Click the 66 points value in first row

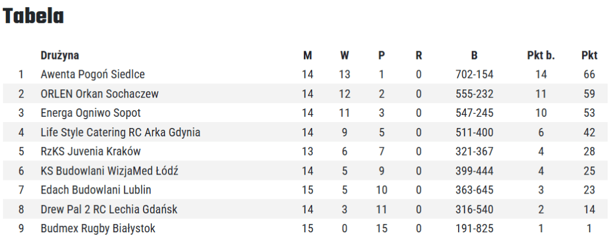pos(589,74)
